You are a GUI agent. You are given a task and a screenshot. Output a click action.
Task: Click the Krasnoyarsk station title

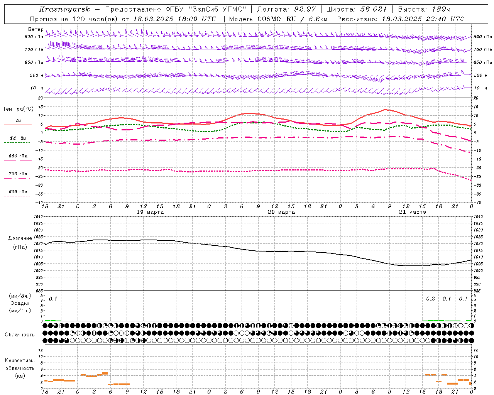[x=64, y=9]
